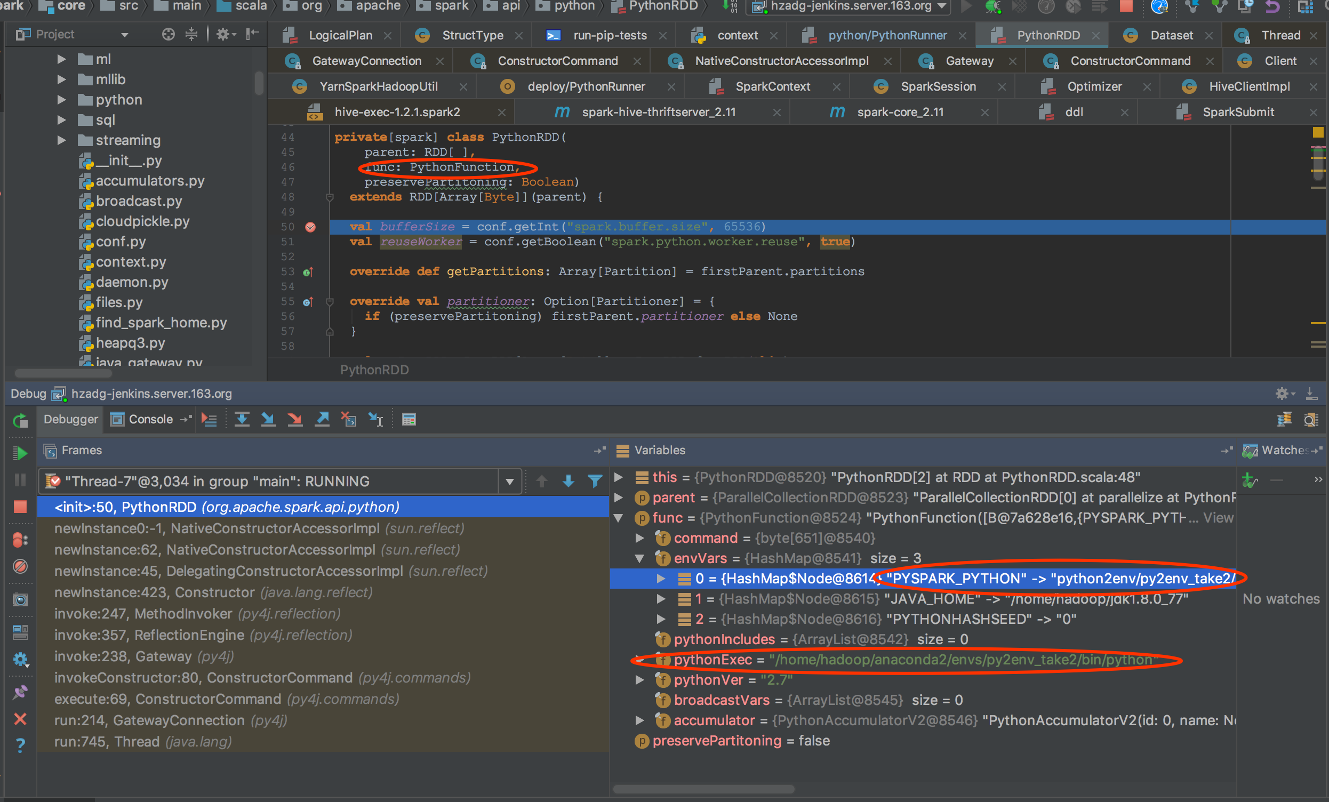Toggle Mute Breakpoints in the debugger sidebar

coord(20,567)
